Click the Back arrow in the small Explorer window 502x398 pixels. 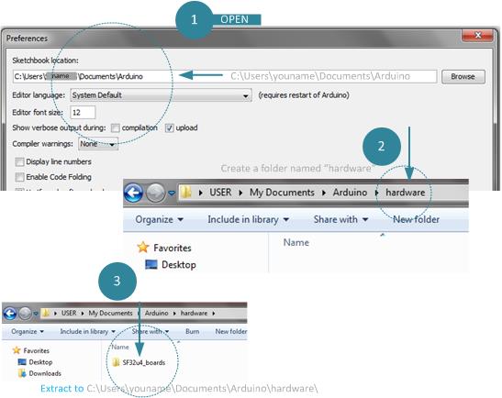[10, 314]
